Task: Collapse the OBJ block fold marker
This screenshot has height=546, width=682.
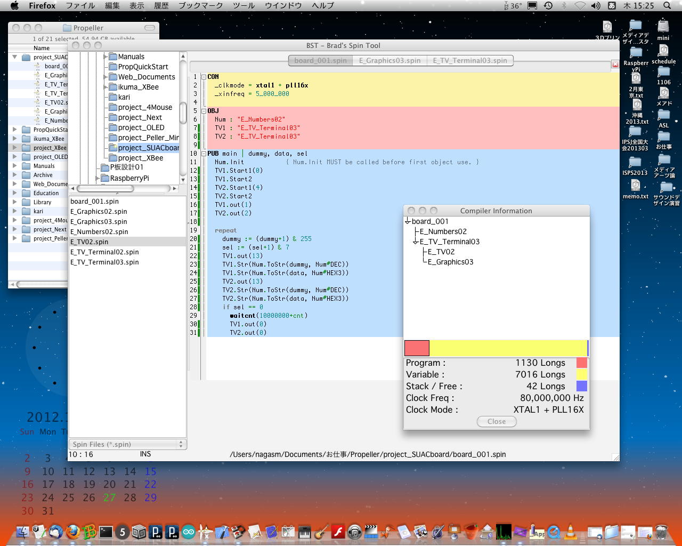Action: coord(203,111)
